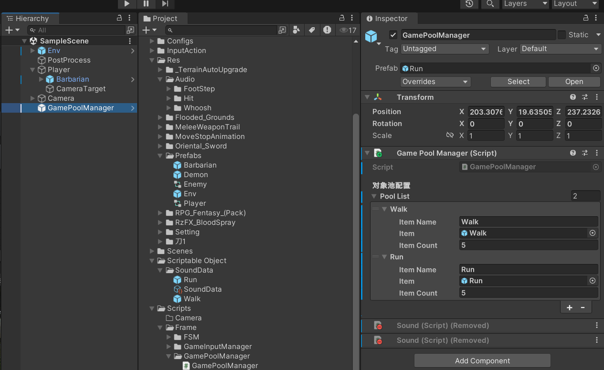The height and width of the screenshot is (370, 604).
Task: Collapse the Transform component foldout
Action: tap(367, 97)
